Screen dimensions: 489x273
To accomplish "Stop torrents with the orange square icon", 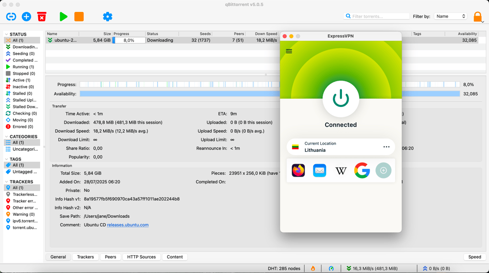I will [x=79, y=17].
